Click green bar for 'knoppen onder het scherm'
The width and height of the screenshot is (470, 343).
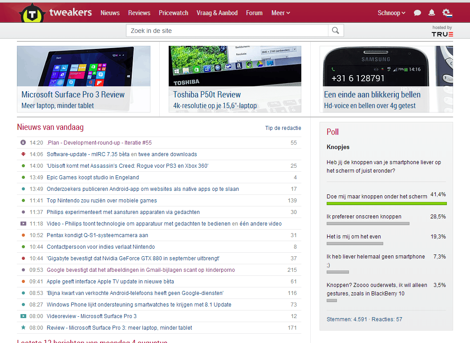point(387,203)
